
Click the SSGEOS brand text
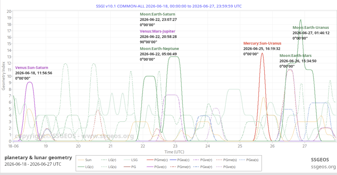click(x=320, y=160)
